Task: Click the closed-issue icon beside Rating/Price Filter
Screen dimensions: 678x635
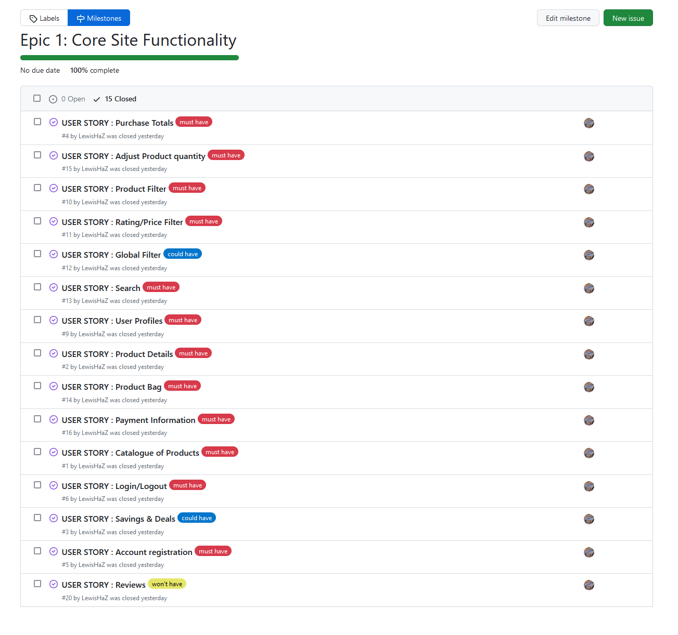Action: pyautogui.click(x=54, y=221)
